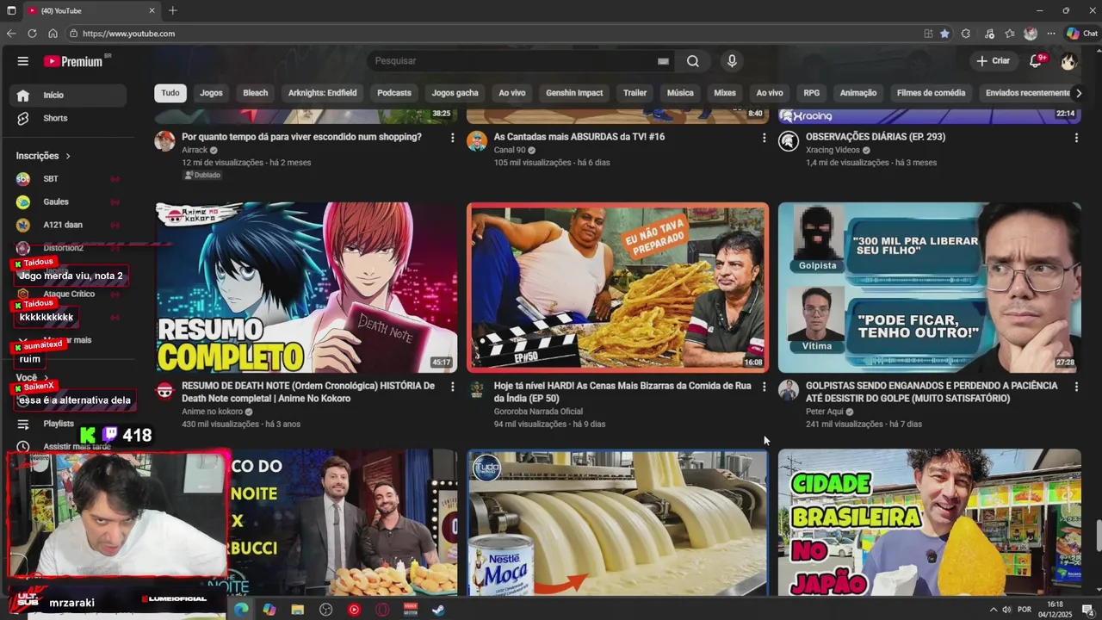
Task: Click the magnifier search button
Action: [x=693, y=61]
